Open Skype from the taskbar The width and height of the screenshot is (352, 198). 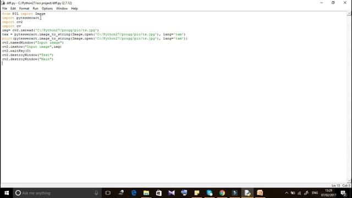pos(210,193)
